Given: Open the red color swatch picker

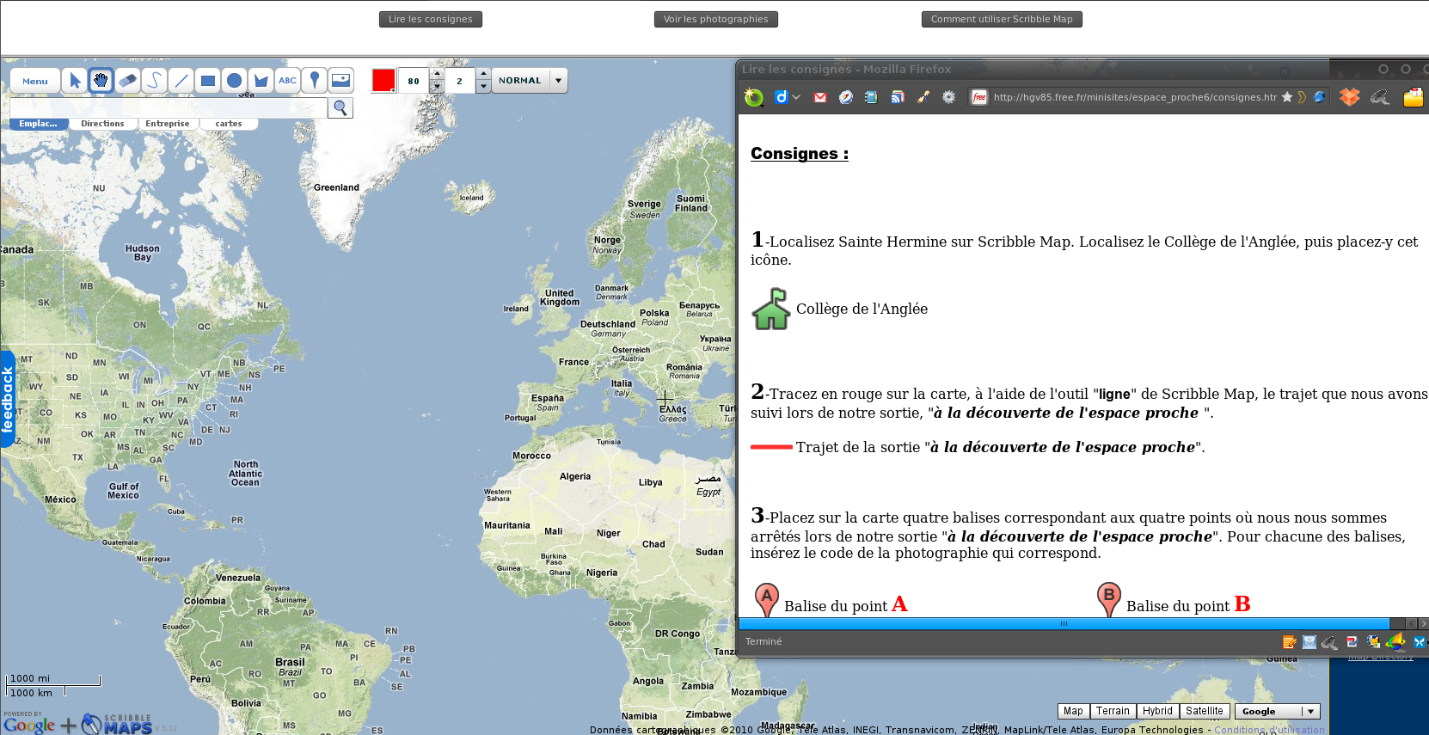Looking at the screenshot, I should click(383, 81).
